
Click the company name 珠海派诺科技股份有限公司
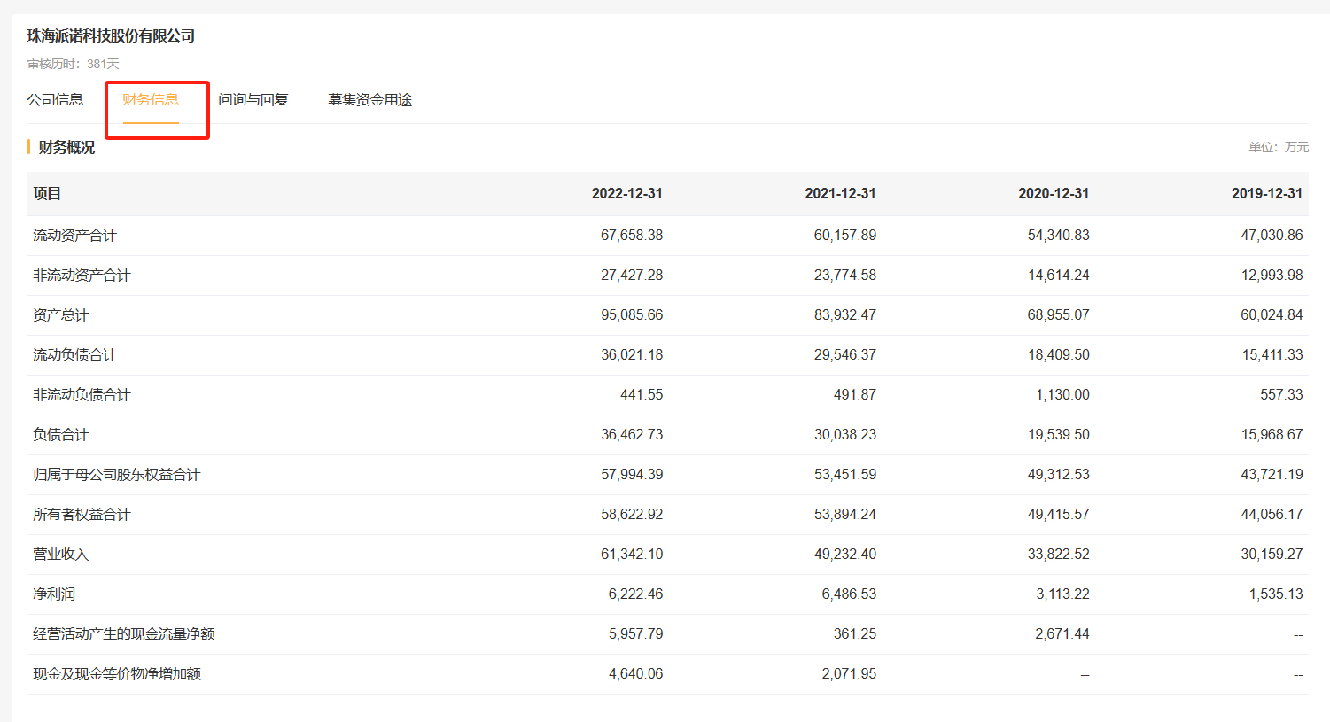click(111, 36)
